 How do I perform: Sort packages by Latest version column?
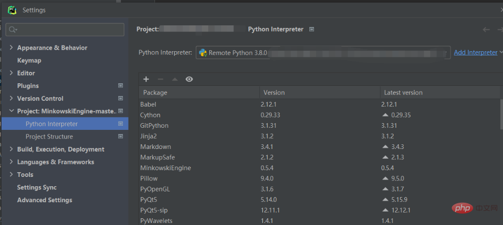click(x=402, y=93)
